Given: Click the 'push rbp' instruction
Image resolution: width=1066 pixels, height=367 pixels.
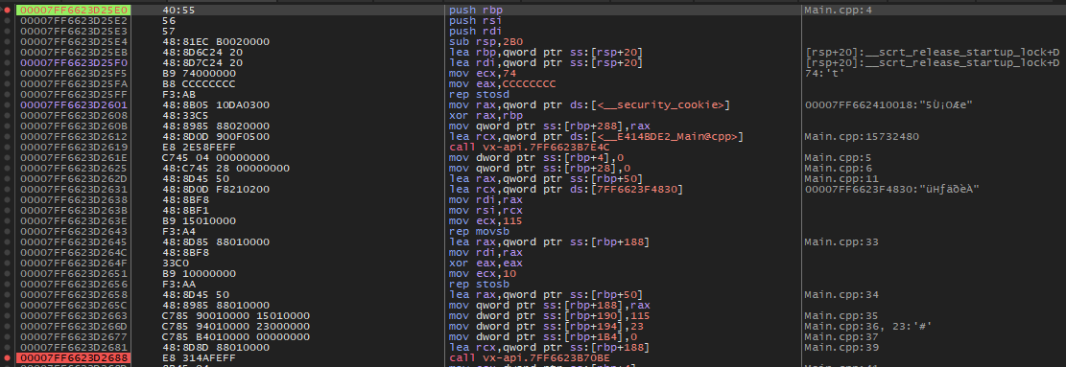Looking at the screenshot, I should pos(475,11).
